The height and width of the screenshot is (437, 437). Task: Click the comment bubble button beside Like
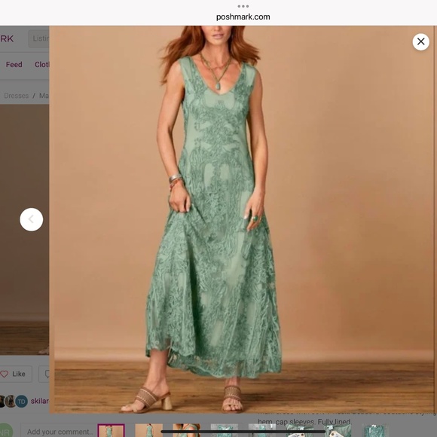(x=44, y=374)
